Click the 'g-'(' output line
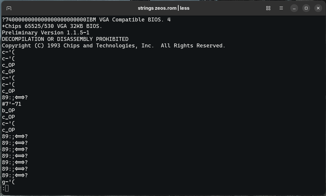This screenshot has height=196, width=326. click(8, 182)
